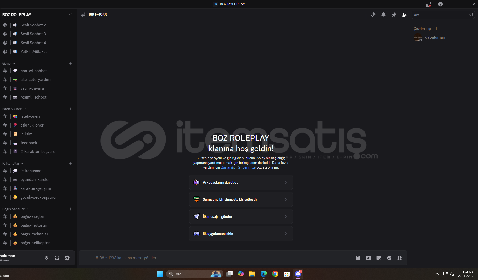Click the Sunucunu bir simgeyle kişiselleştir chevron arrow

click(286, 199)
